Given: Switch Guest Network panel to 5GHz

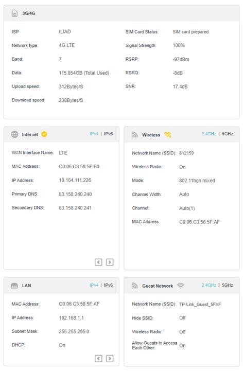Looking at the screenshot, I should pyautogui.click(x=228, y=285).
